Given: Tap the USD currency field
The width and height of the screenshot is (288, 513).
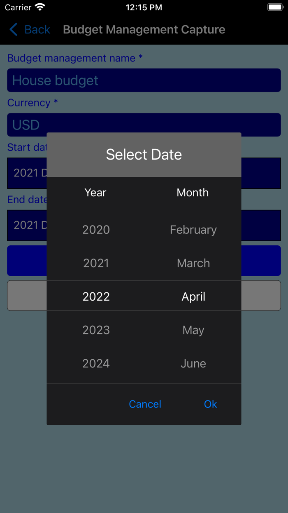Looking at the screenshot, I should pyautogui.click(x=144, y=125).
